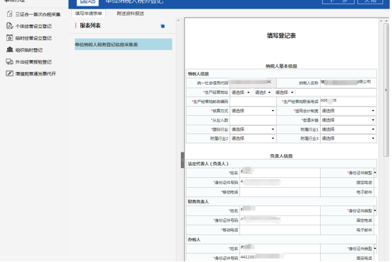Collapse the left panel with the arrow handle
This screenshot has width=392, height=262.
[182, 160]
